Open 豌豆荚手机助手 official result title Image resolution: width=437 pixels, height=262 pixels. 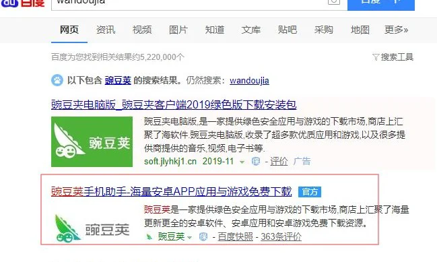[172, 192]
